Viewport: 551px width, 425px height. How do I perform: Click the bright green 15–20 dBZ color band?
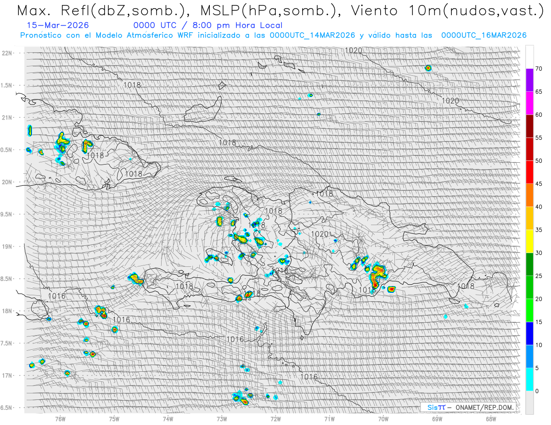[x=529, y=310]
